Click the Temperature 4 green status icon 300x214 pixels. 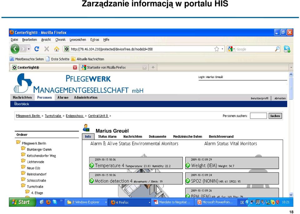coord(92,165)
